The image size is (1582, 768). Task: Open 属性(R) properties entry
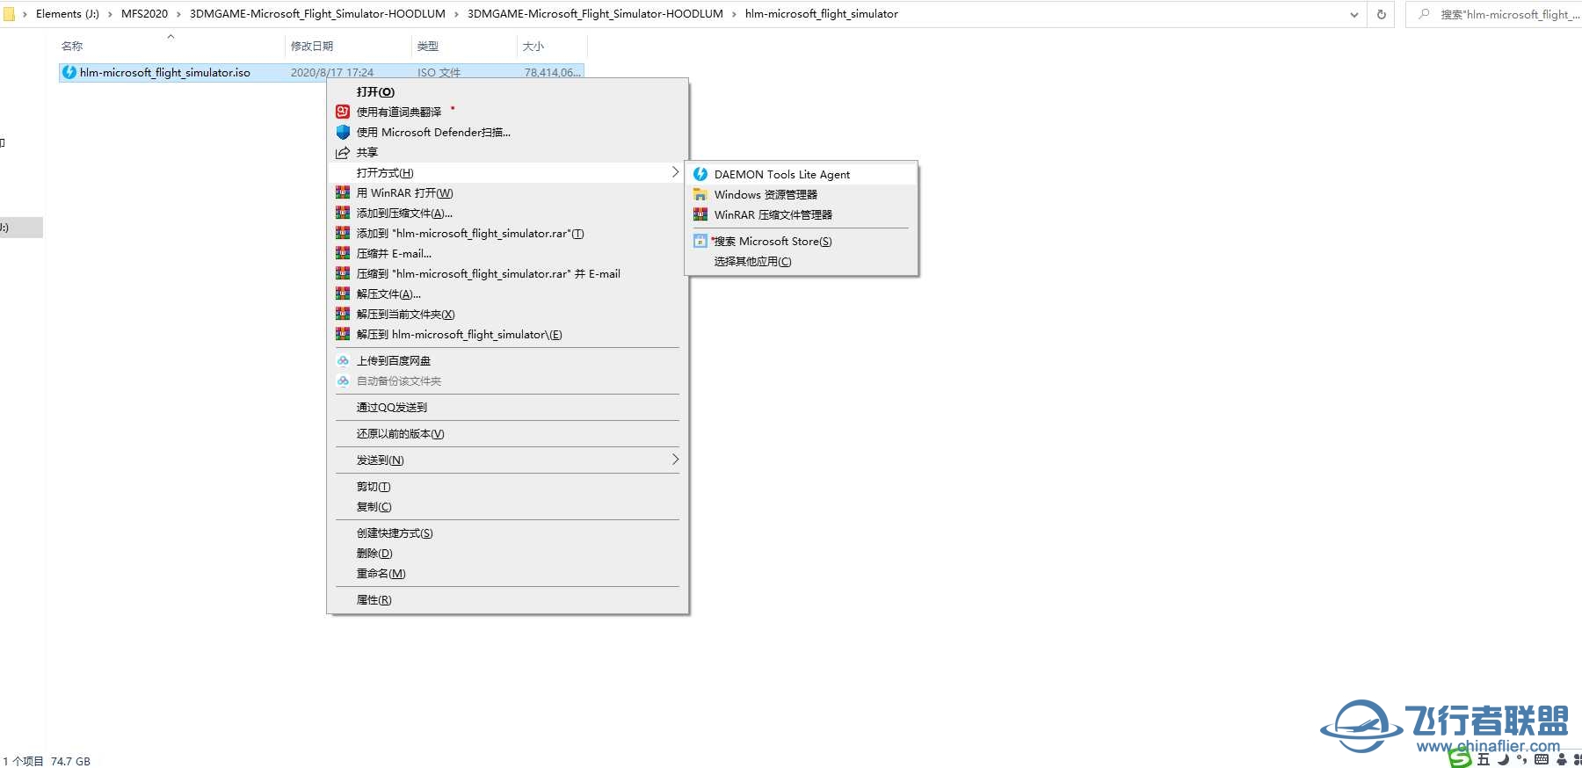(x=507, y=599)
